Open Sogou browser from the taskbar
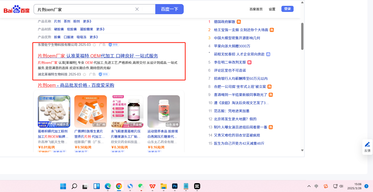The width and height of the screenshot is (373, 192). click(130, 186)
